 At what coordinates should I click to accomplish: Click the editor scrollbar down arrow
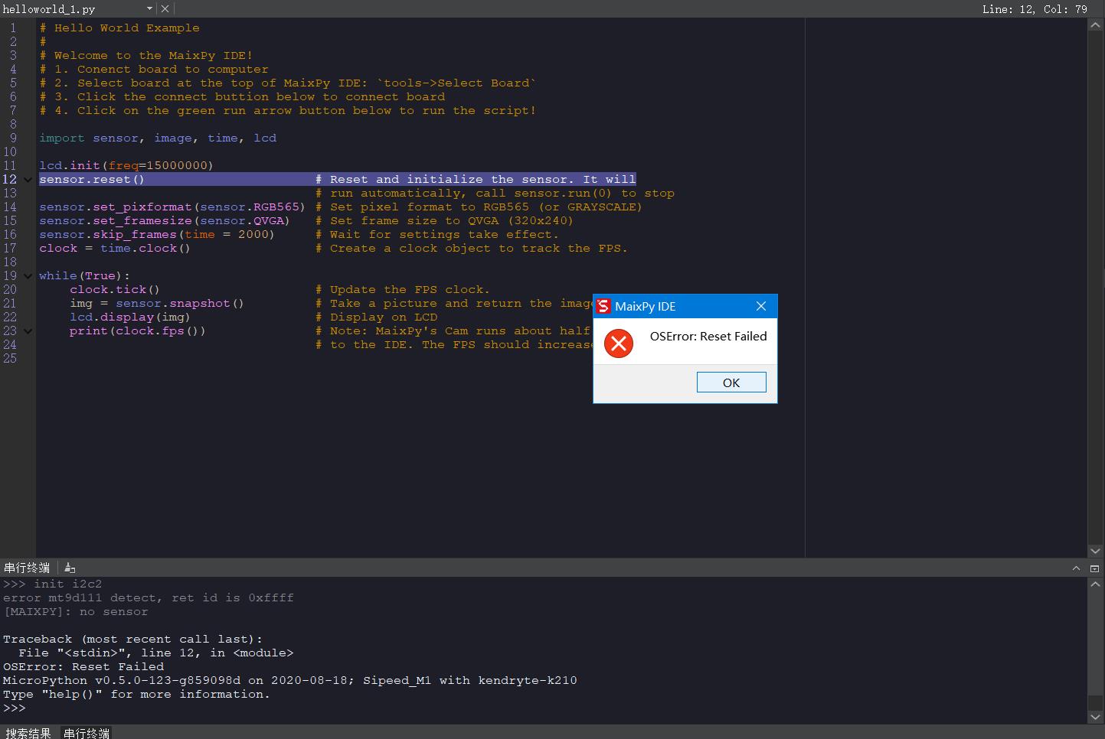tap(1095, 551)
